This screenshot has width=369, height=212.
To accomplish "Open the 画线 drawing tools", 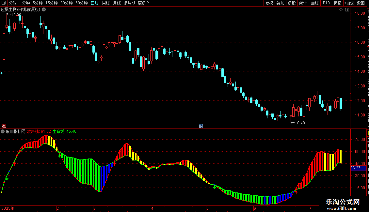I will (x=315, y=3).
